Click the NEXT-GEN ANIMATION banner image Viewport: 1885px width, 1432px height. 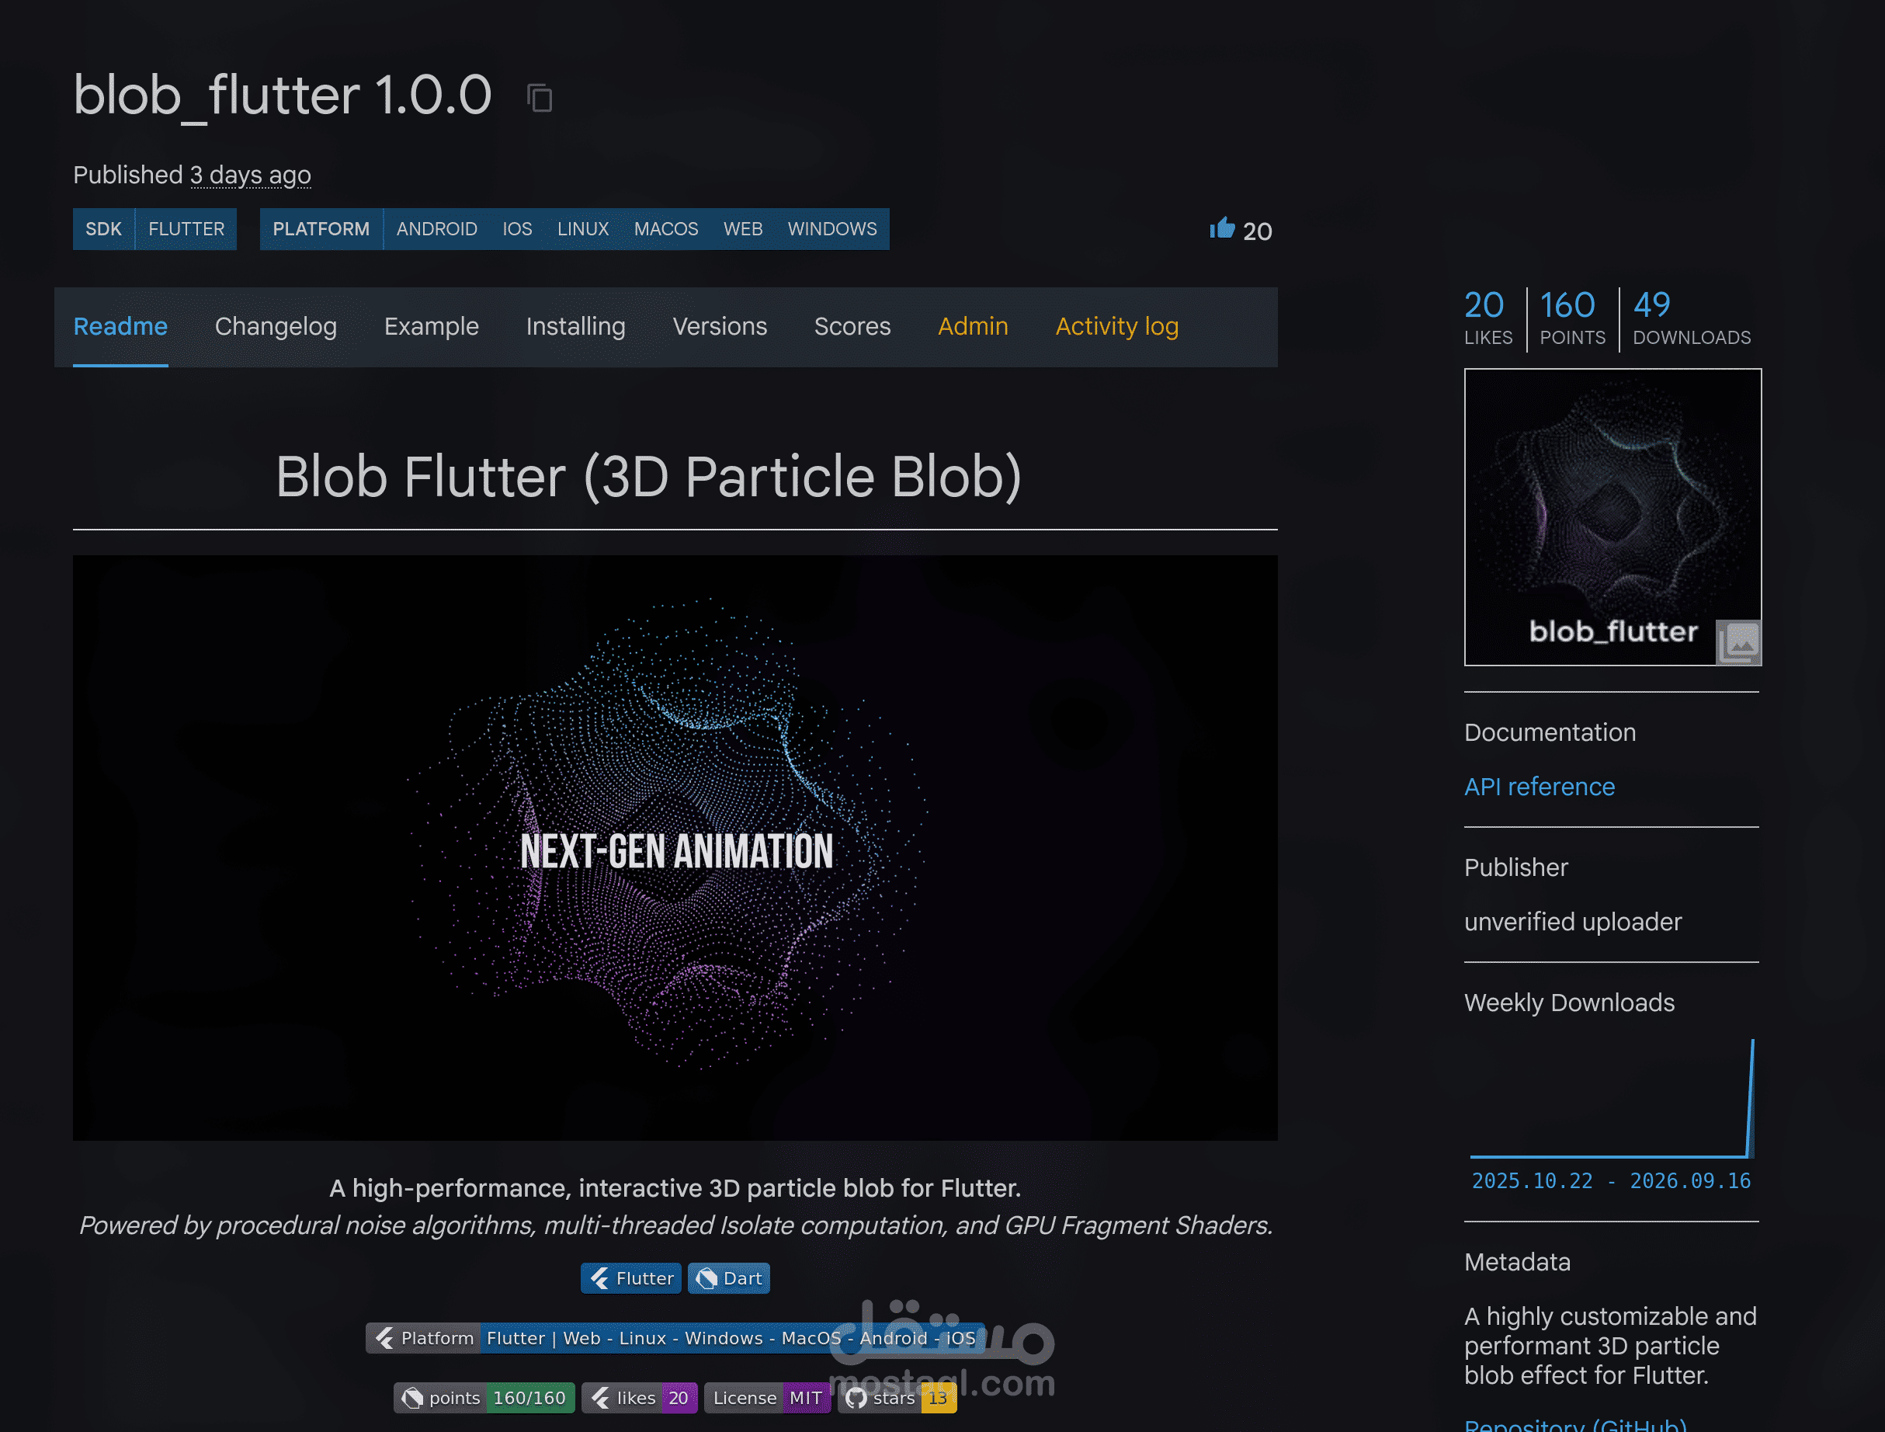[675, 848]
